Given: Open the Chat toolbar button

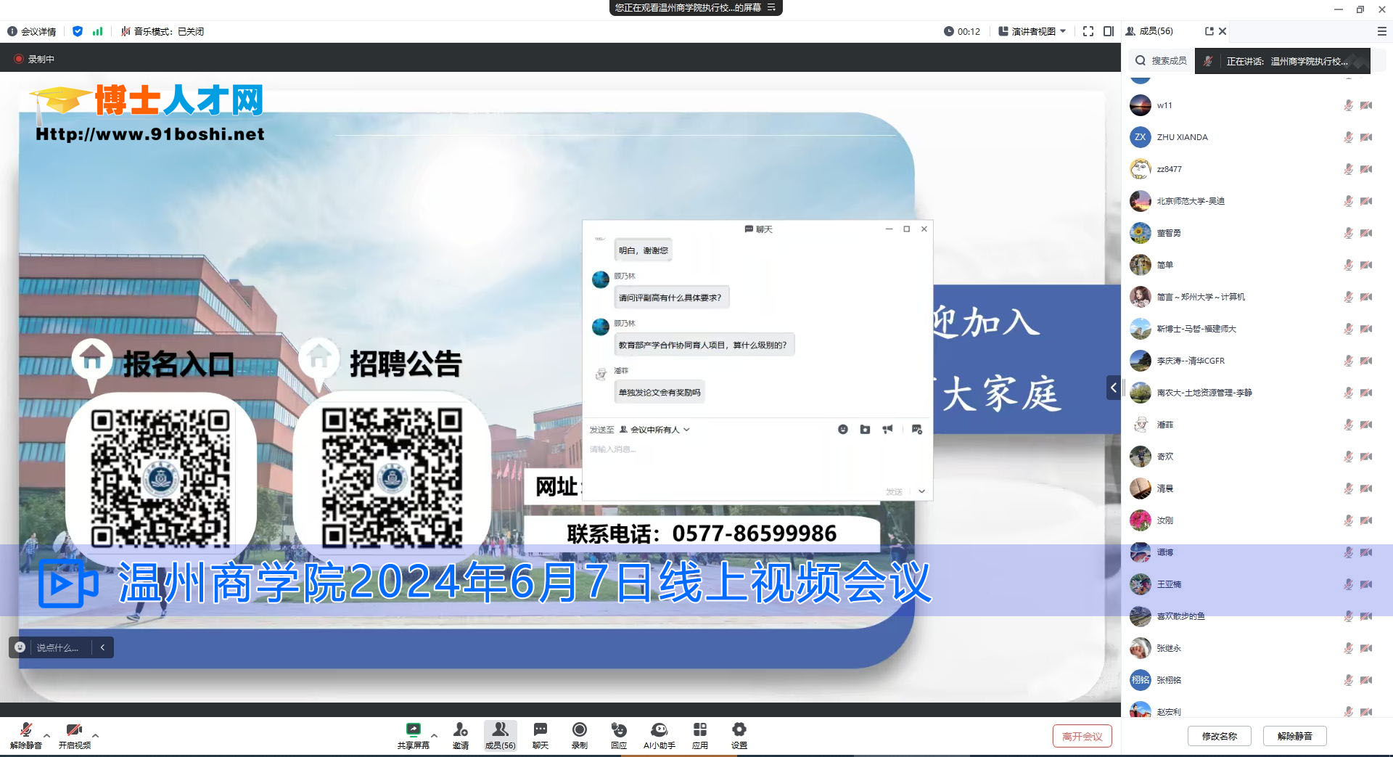Looking at the screenshot, I should [x=541, y=735].
